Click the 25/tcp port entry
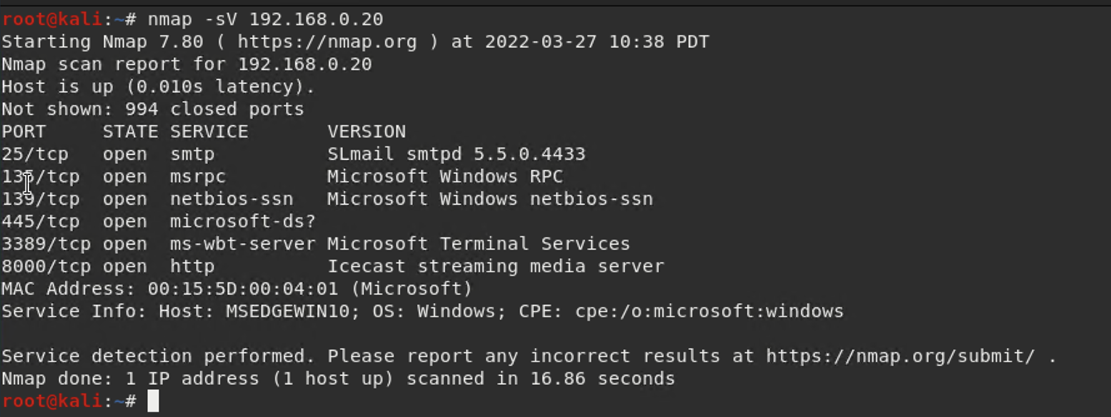Screen dimensions: 1111x417 (x=35, y=154)
